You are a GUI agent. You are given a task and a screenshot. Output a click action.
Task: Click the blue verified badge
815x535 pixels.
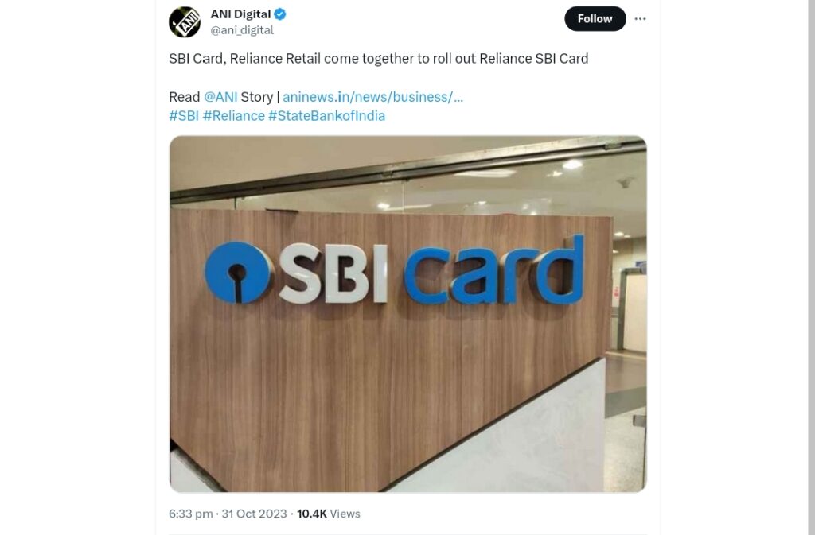coord(280,14)
